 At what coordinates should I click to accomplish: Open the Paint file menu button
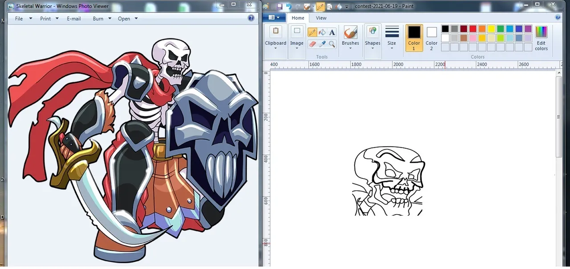(x=274, y=17)
